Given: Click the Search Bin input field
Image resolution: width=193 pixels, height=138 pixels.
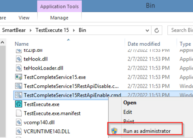Looking at the screenshot, I should tap(181, 30).
